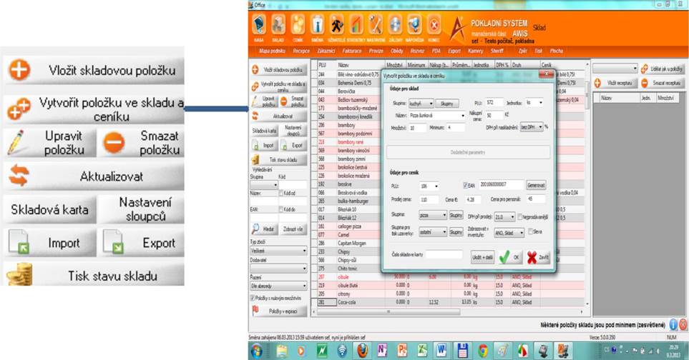Click Vložit recepturu plus icon in right panel
Image resolution: width=689 pixels, height=360 pixels.
pyautogui.click(x=597, y=83)
